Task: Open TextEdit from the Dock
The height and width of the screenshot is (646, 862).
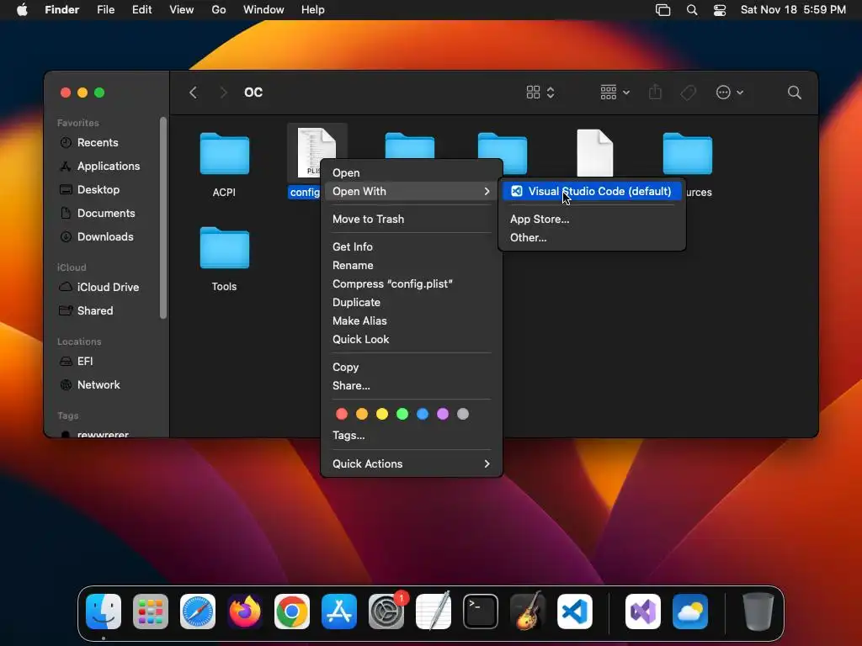Action: point(434,612)
